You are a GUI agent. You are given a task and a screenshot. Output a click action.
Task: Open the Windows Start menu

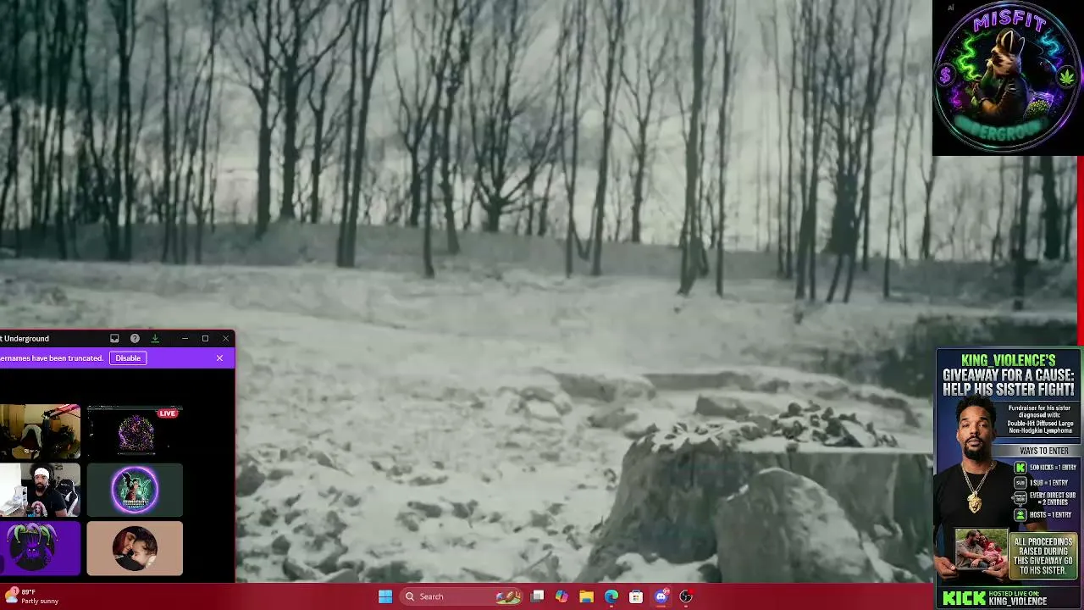[x=385, y=596]
